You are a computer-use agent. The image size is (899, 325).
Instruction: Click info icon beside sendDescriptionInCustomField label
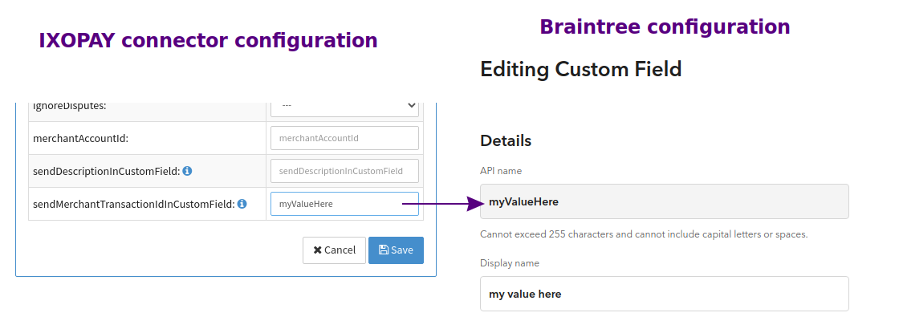coord(187,171)
